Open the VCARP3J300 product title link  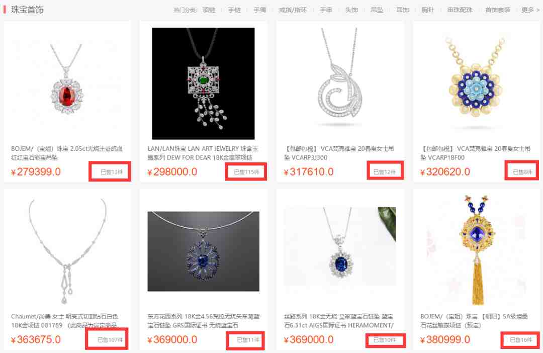tap(339, 153)
